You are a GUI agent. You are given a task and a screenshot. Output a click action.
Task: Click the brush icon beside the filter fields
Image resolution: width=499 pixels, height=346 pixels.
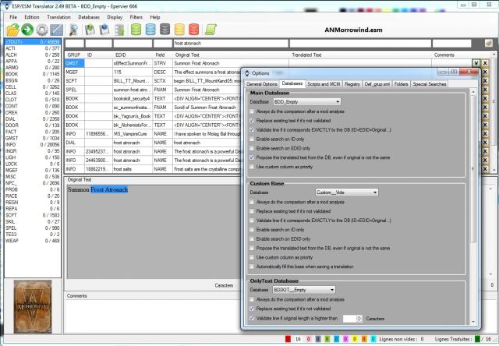[x=489, y=44]
